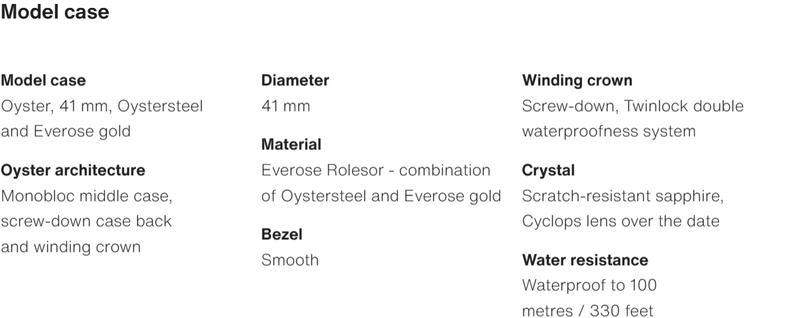Select the "Everose Rolesor - combination" text line
The height and width of the screenshot is (318, 790).
(376, 170)
